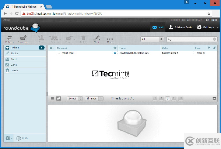Open a new browser tab
This screenshot has width=221, height=149.
tap(49, 7)
